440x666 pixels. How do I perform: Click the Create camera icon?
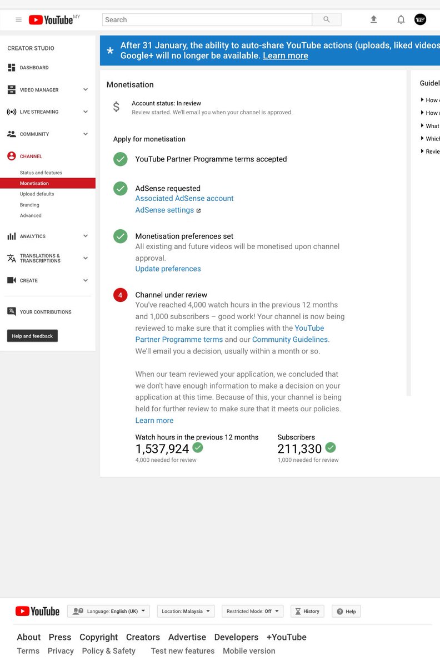tap(12, 280)
